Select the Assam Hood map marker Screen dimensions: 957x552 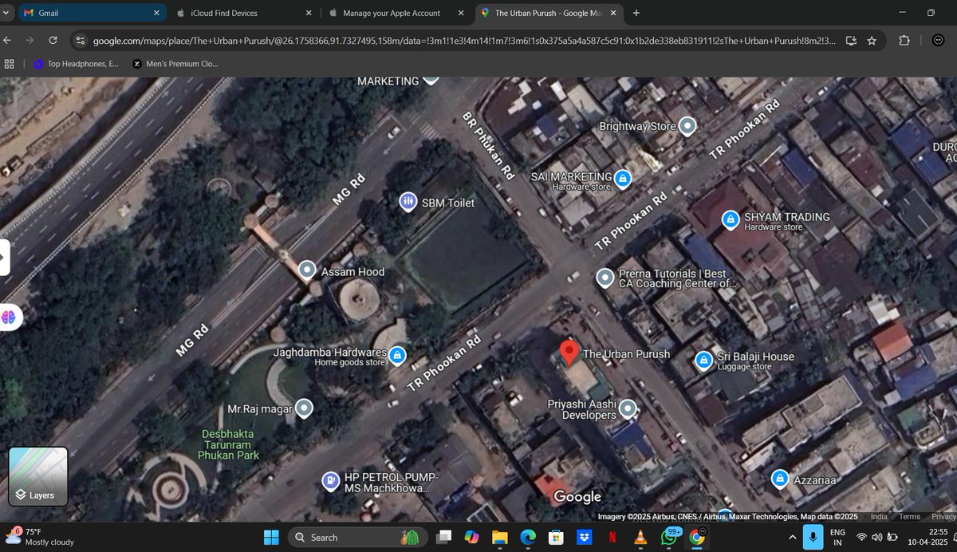coord(307,271)
